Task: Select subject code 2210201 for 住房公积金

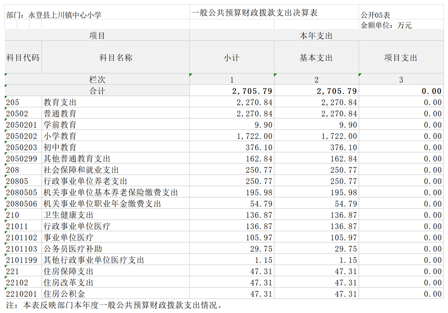Action: pos(23,294)
